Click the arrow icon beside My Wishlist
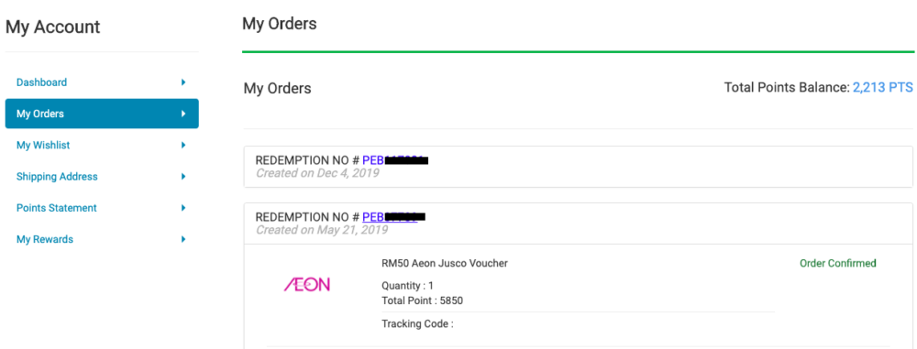The image size is (917, 349). pos(183,145)
